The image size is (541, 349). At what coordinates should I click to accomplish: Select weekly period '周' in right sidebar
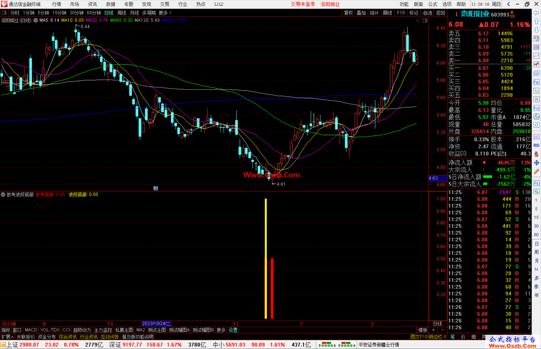tap(536, 252)
